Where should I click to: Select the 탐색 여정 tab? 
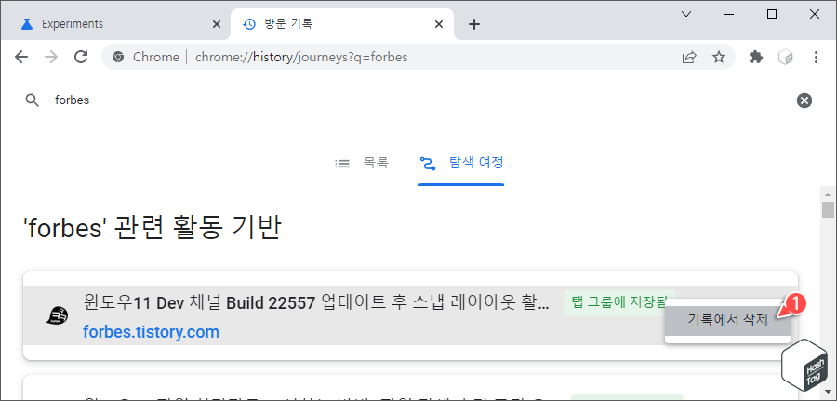[x=461, y=163]
